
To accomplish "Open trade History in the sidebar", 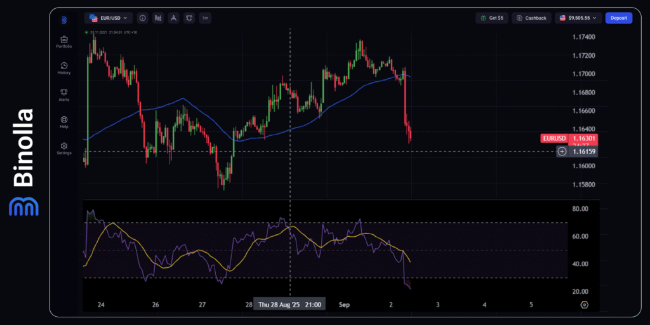I will pyautogui.click(x=63, y=68).
